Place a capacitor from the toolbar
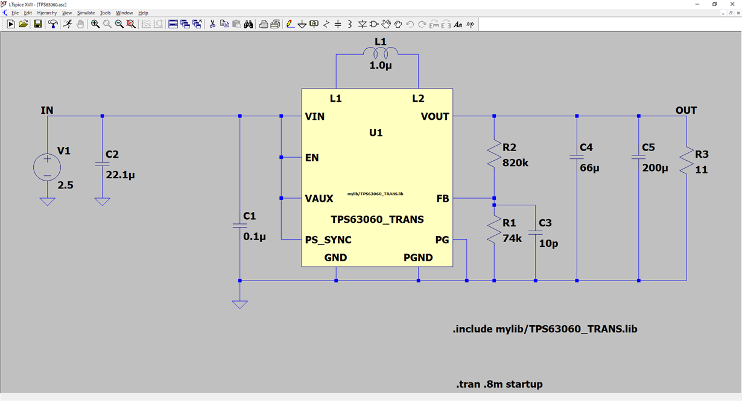Image resolution: width=742 pixels, height=401 pixels. pyautogui.click(x=337, y=24)
